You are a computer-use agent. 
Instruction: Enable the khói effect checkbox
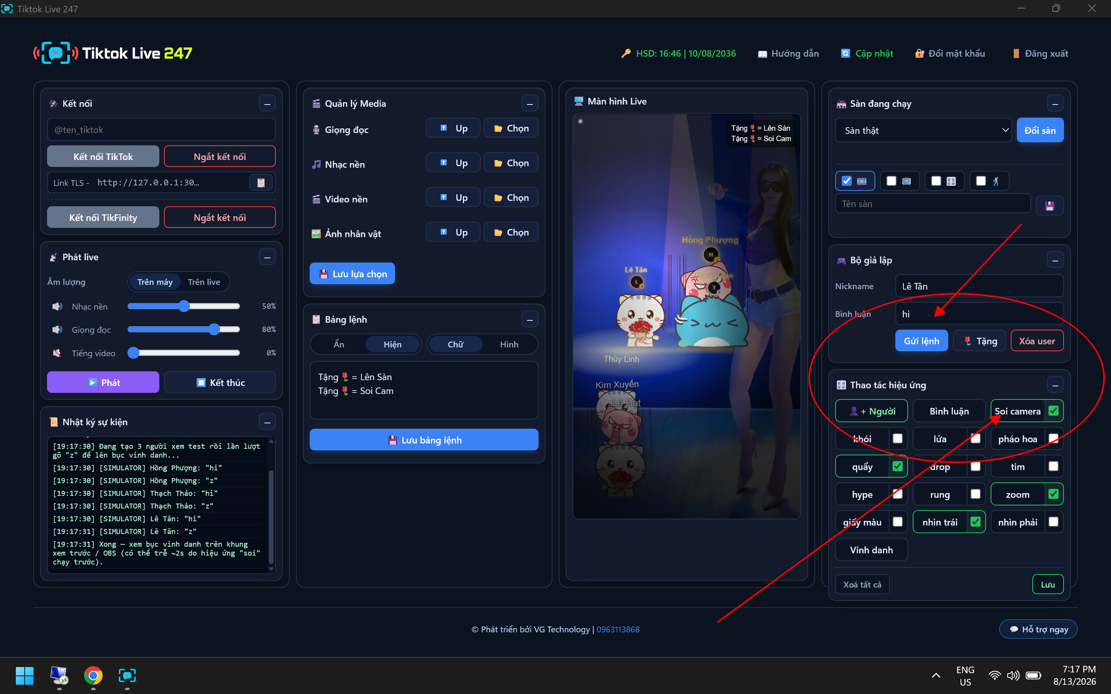[x=898, y=439]
